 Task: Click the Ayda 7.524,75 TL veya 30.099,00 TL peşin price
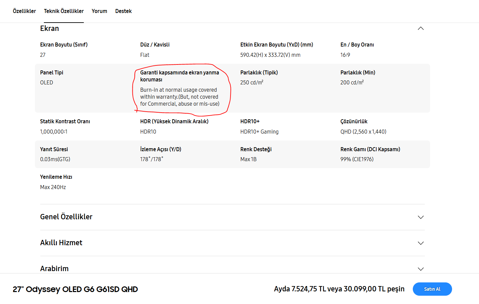pyautogui.click(x=339, y=289)
